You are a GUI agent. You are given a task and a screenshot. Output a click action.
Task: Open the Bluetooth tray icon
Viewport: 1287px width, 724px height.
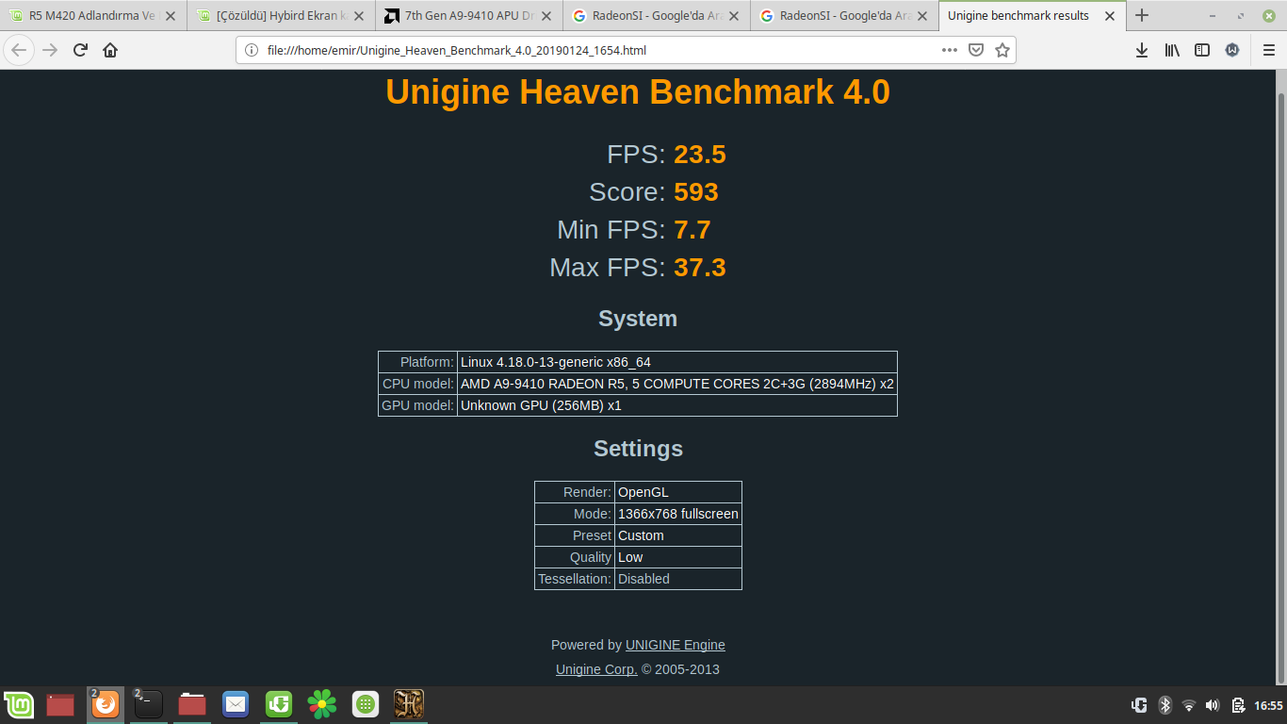1165,705
